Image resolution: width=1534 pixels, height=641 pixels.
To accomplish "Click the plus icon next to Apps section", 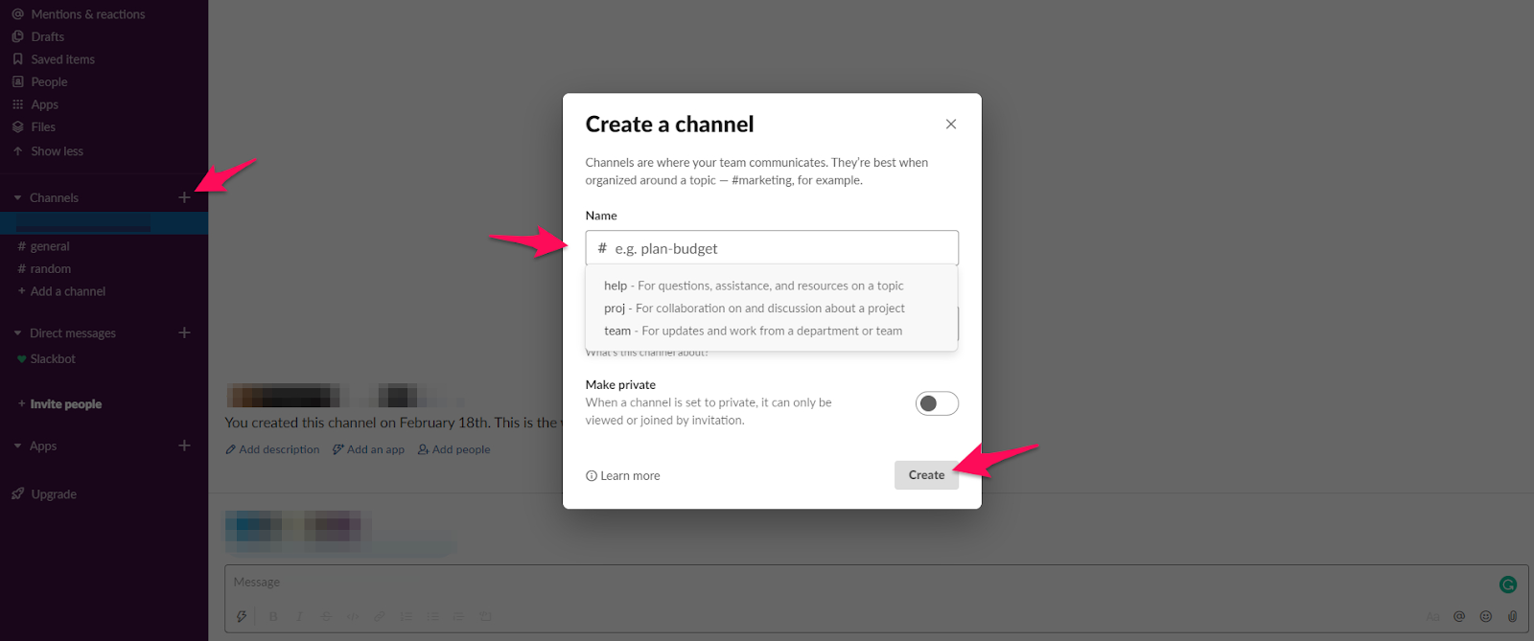I will [x=184, y=446].
